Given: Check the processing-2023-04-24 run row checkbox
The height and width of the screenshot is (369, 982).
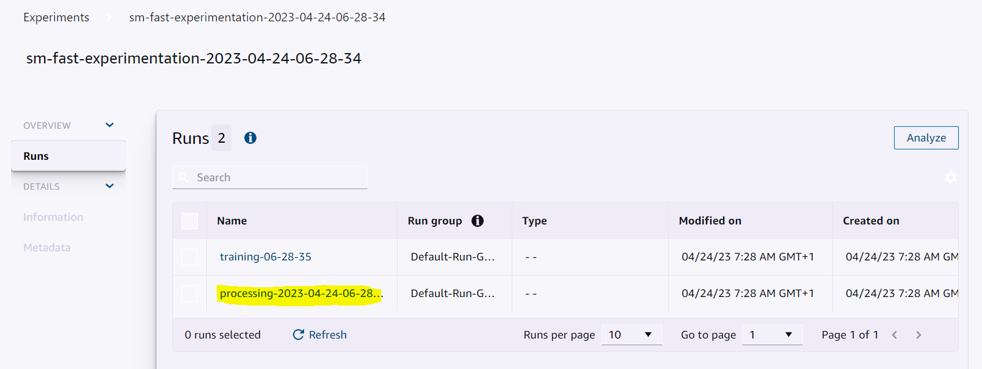Looking at the screenshot, I should point(190,293).
